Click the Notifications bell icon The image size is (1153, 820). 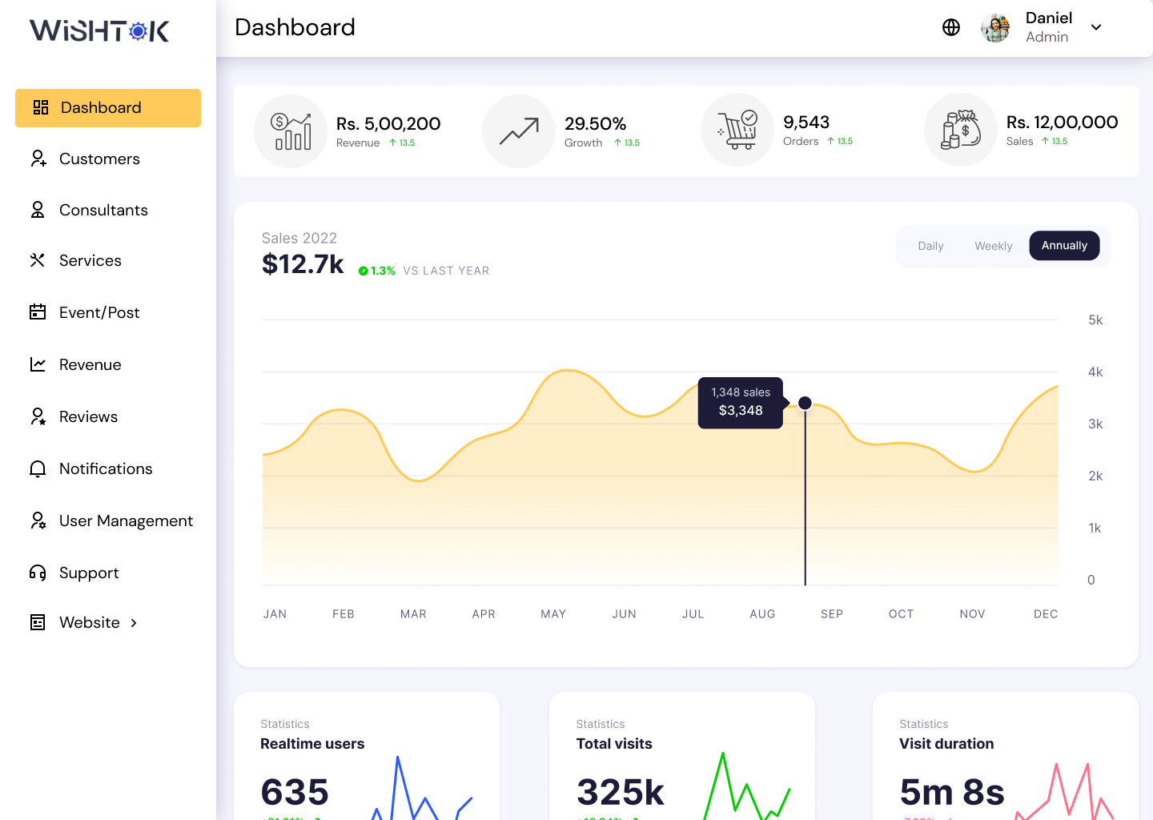tap(38, 468)
